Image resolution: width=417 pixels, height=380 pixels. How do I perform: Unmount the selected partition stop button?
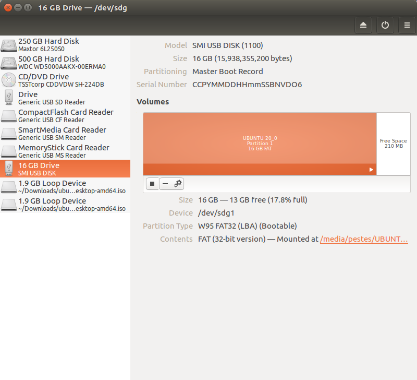[152, 184]
